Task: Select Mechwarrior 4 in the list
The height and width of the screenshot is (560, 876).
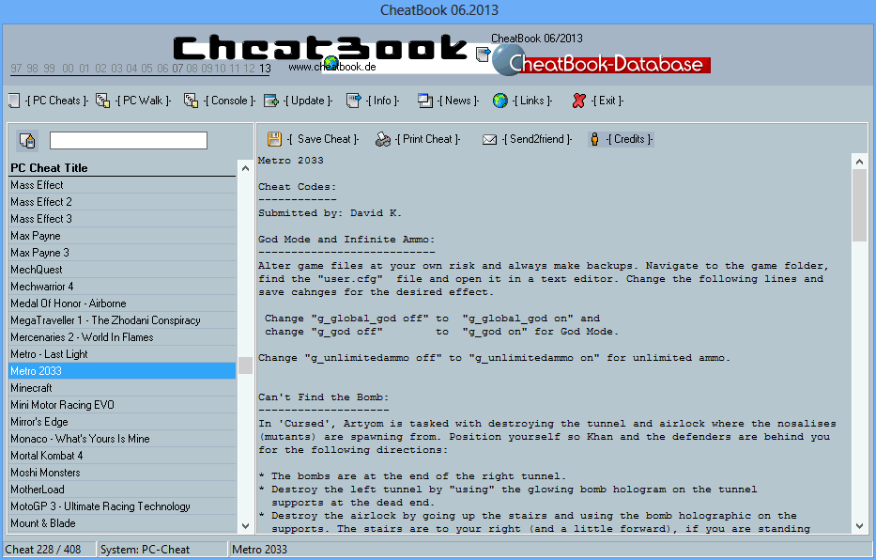Action: click(x=122, y=287)
